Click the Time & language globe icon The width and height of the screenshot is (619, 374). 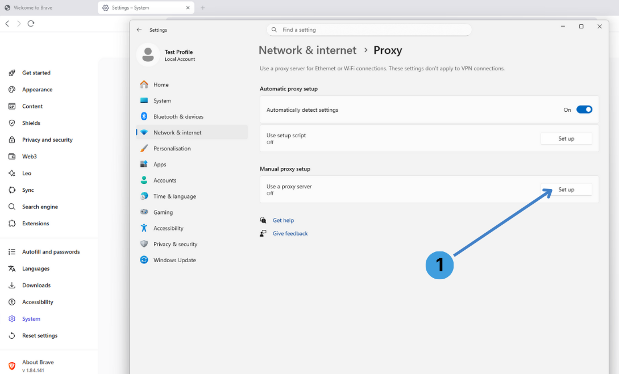[x=144, y=196]
